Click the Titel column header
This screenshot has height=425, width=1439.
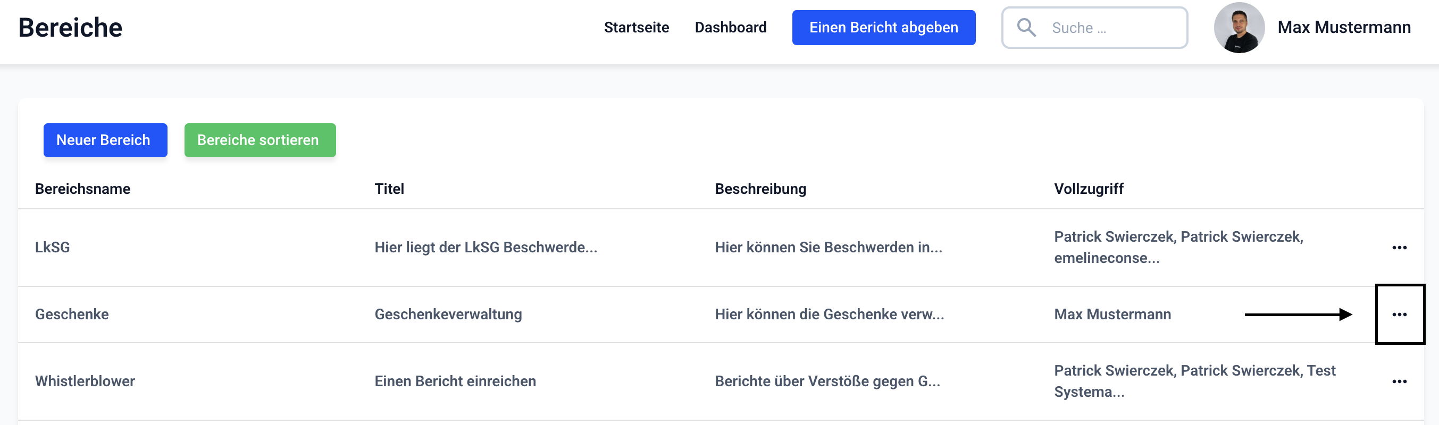pyautogui.click(x=389, y=189)
